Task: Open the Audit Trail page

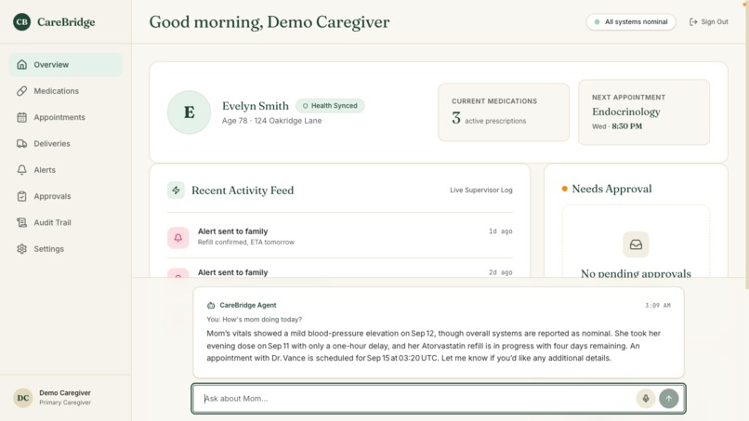Action: pyautogui.click(x=65, y=222)
